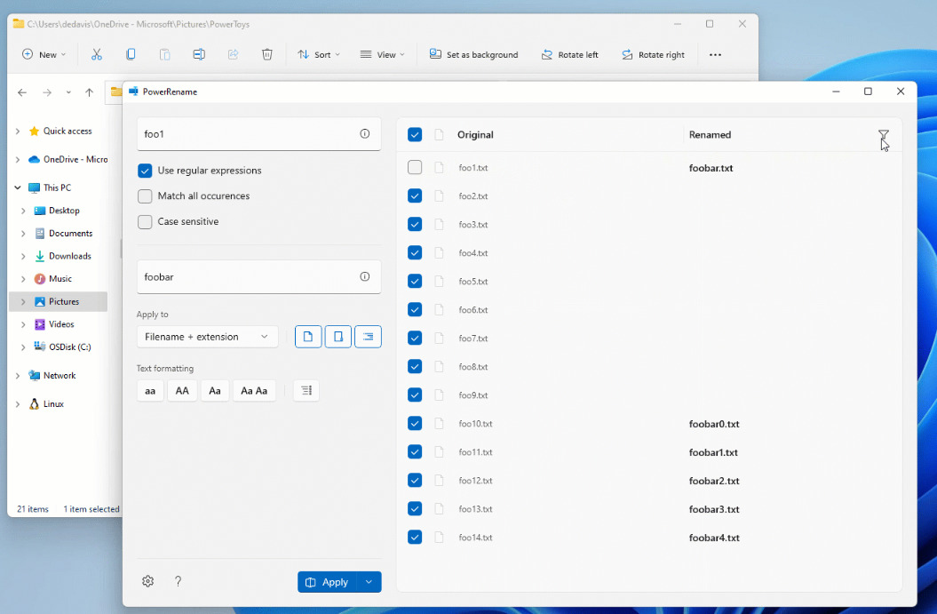Enable Use regular expressions checkbox
The width and height of the screenshot is (937, 614).
click(145, 171)
